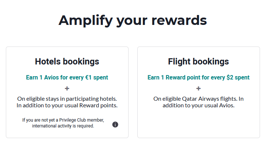Click 'international activity is required' line
This screenshot has height=152, width=271.
pos(63,126)
